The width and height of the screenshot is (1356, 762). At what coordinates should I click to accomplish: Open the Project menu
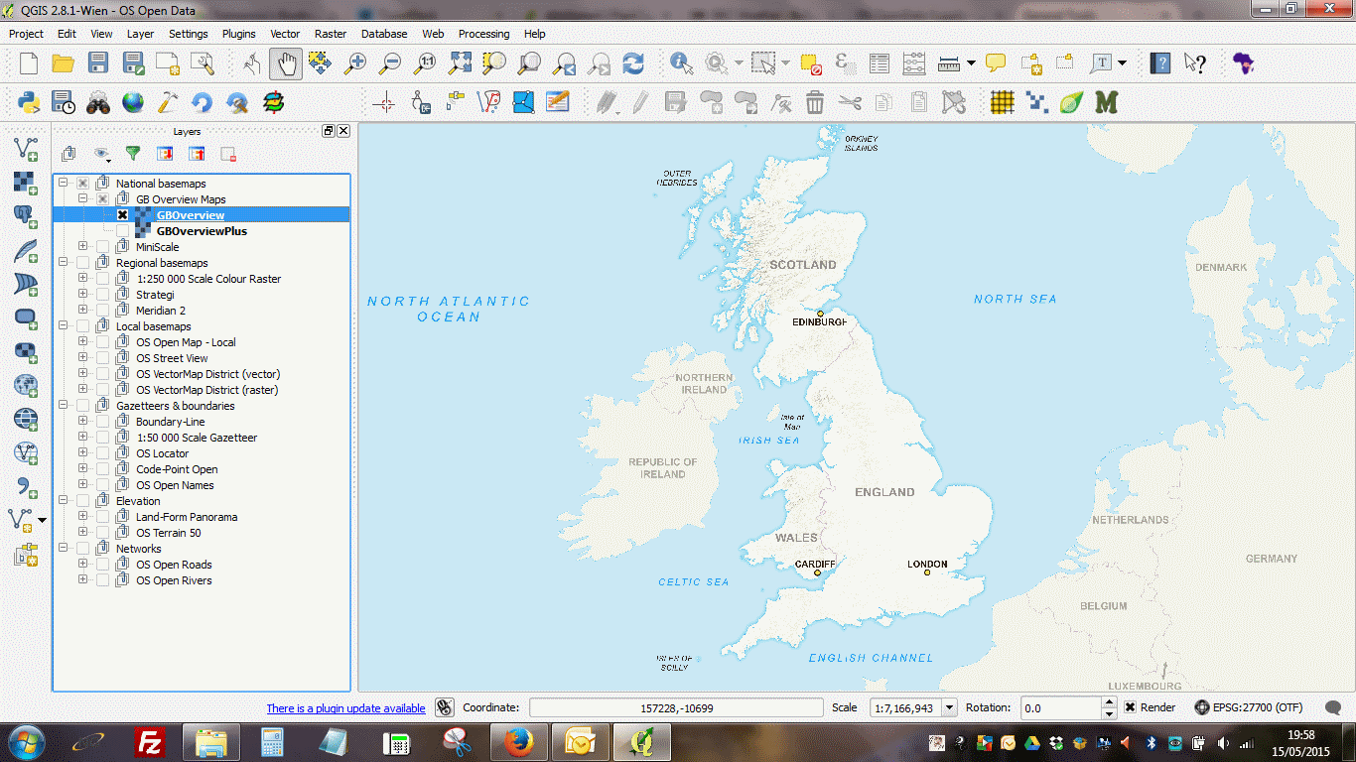(27, 34)
